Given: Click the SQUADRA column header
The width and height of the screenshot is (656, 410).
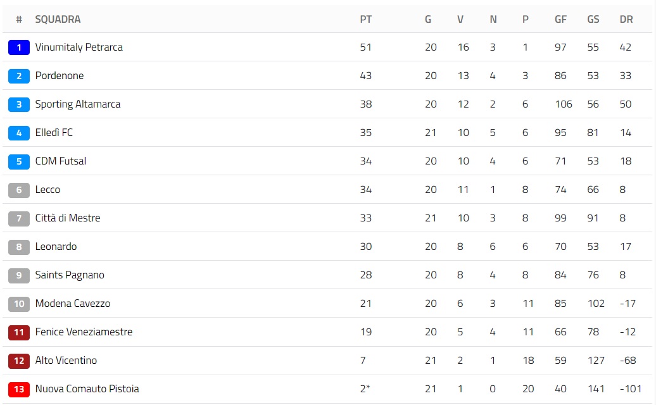Looking at the screenshot, I should click(x=58, y=19).
